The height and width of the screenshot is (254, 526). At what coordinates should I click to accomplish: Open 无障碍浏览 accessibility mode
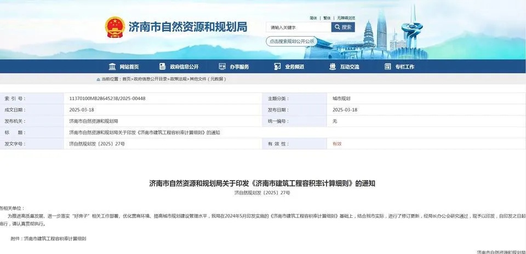346,18
